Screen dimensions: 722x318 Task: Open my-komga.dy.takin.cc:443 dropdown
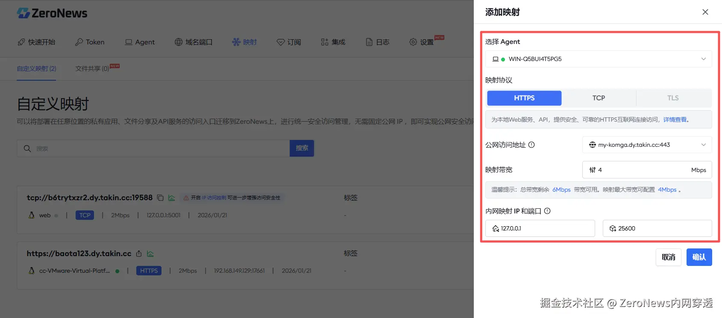(647, 145)
